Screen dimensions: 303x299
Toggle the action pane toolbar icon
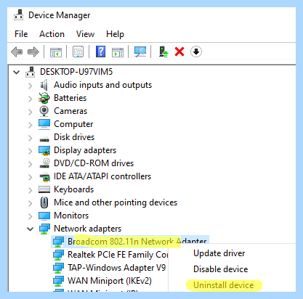[118, 52]
